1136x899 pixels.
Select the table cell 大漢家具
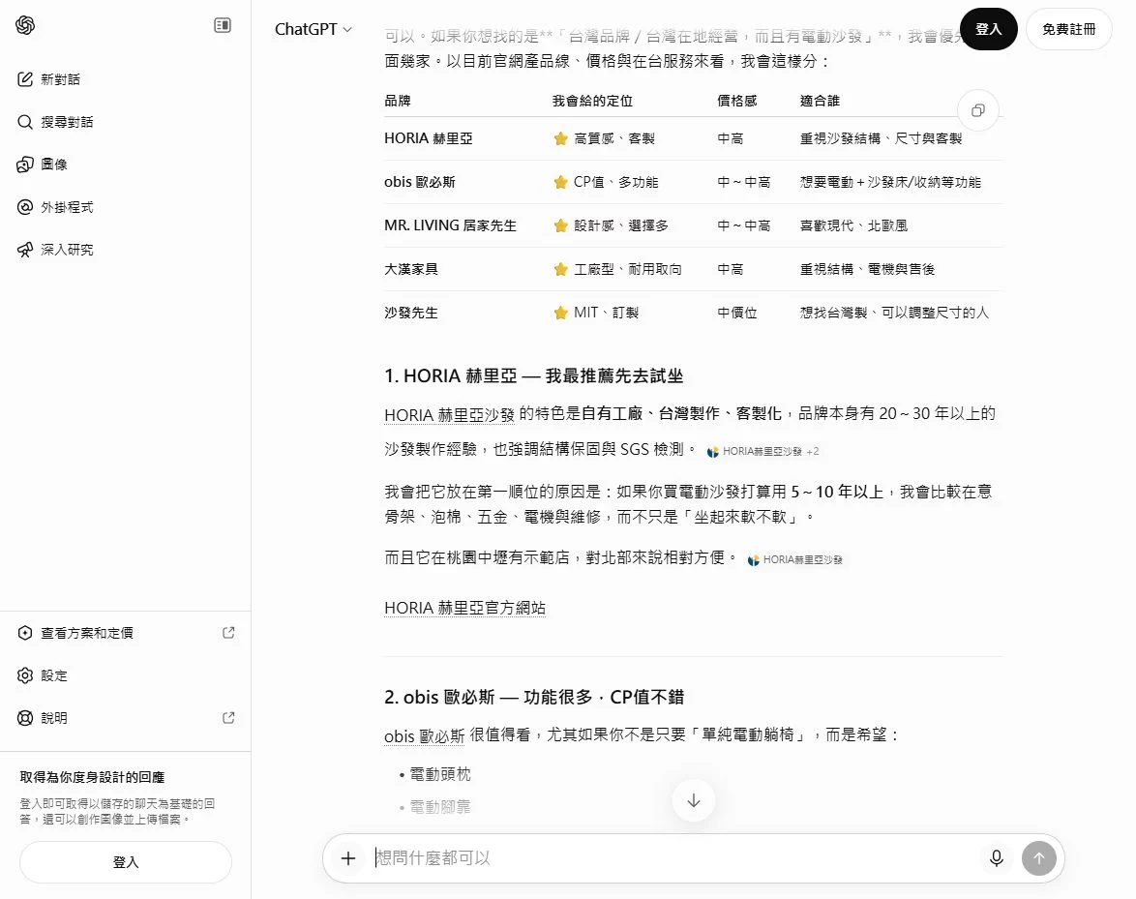click(411, 269)
